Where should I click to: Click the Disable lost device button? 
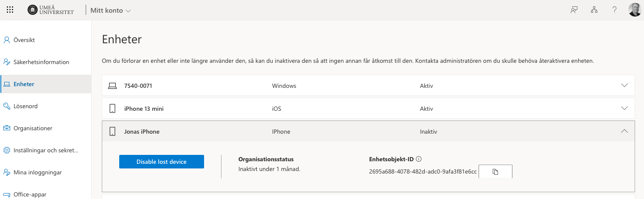[162, 162]
